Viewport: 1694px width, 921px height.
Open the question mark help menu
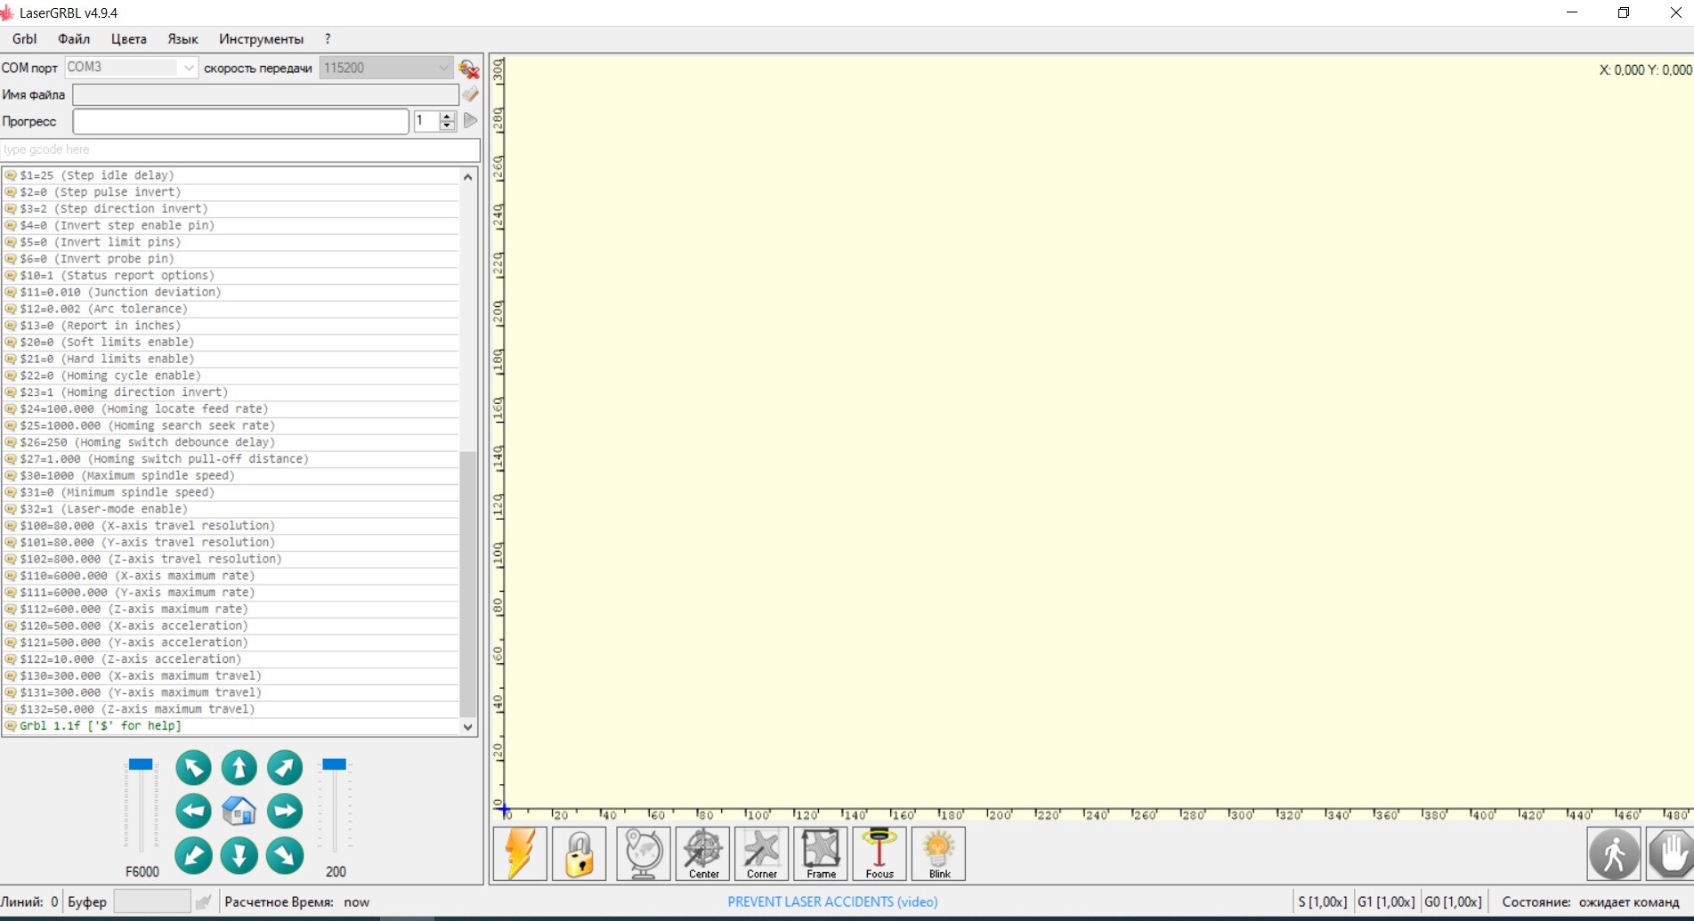point(328,39)
